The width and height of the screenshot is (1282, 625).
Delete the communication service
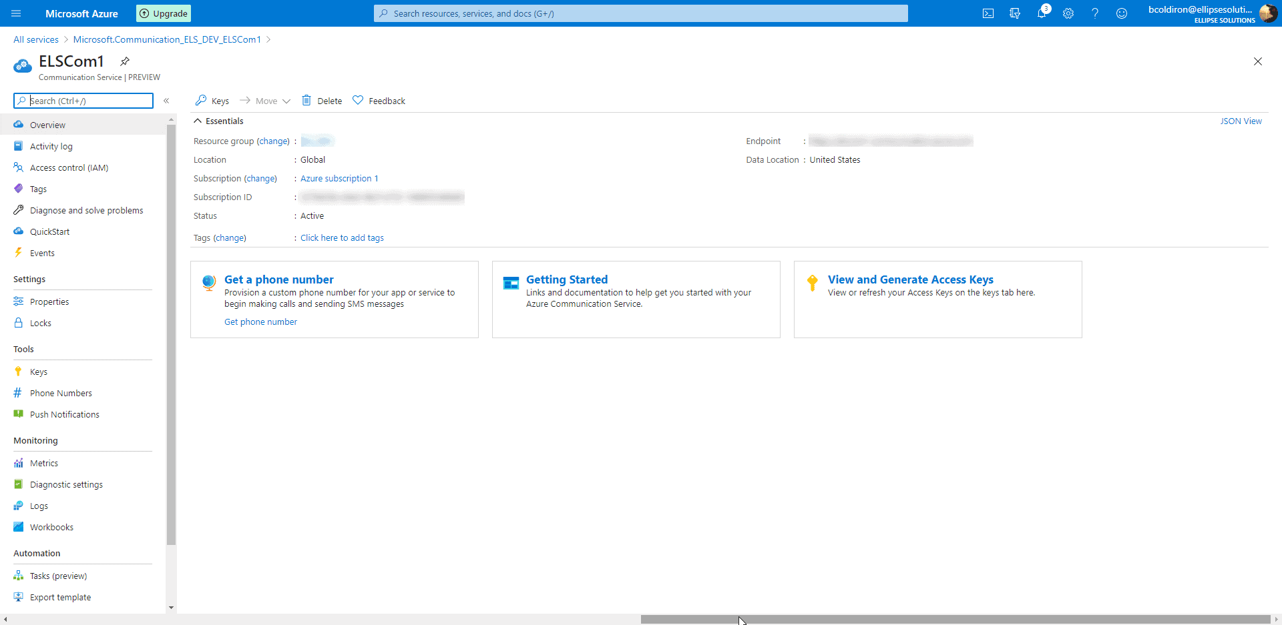click(x=322, y=101)
